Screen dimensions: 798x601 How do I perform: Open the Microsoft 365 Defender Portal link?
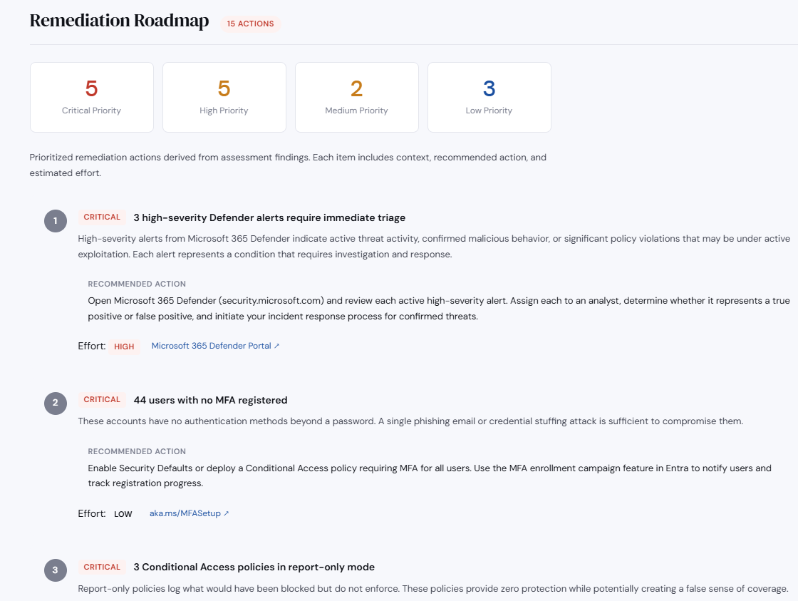click(210, 345)
